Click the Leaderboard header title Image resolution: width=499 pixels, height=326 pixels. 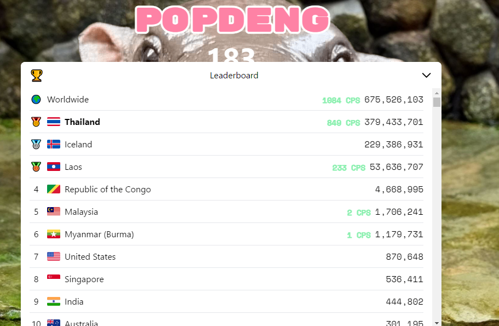click(234, 76)
